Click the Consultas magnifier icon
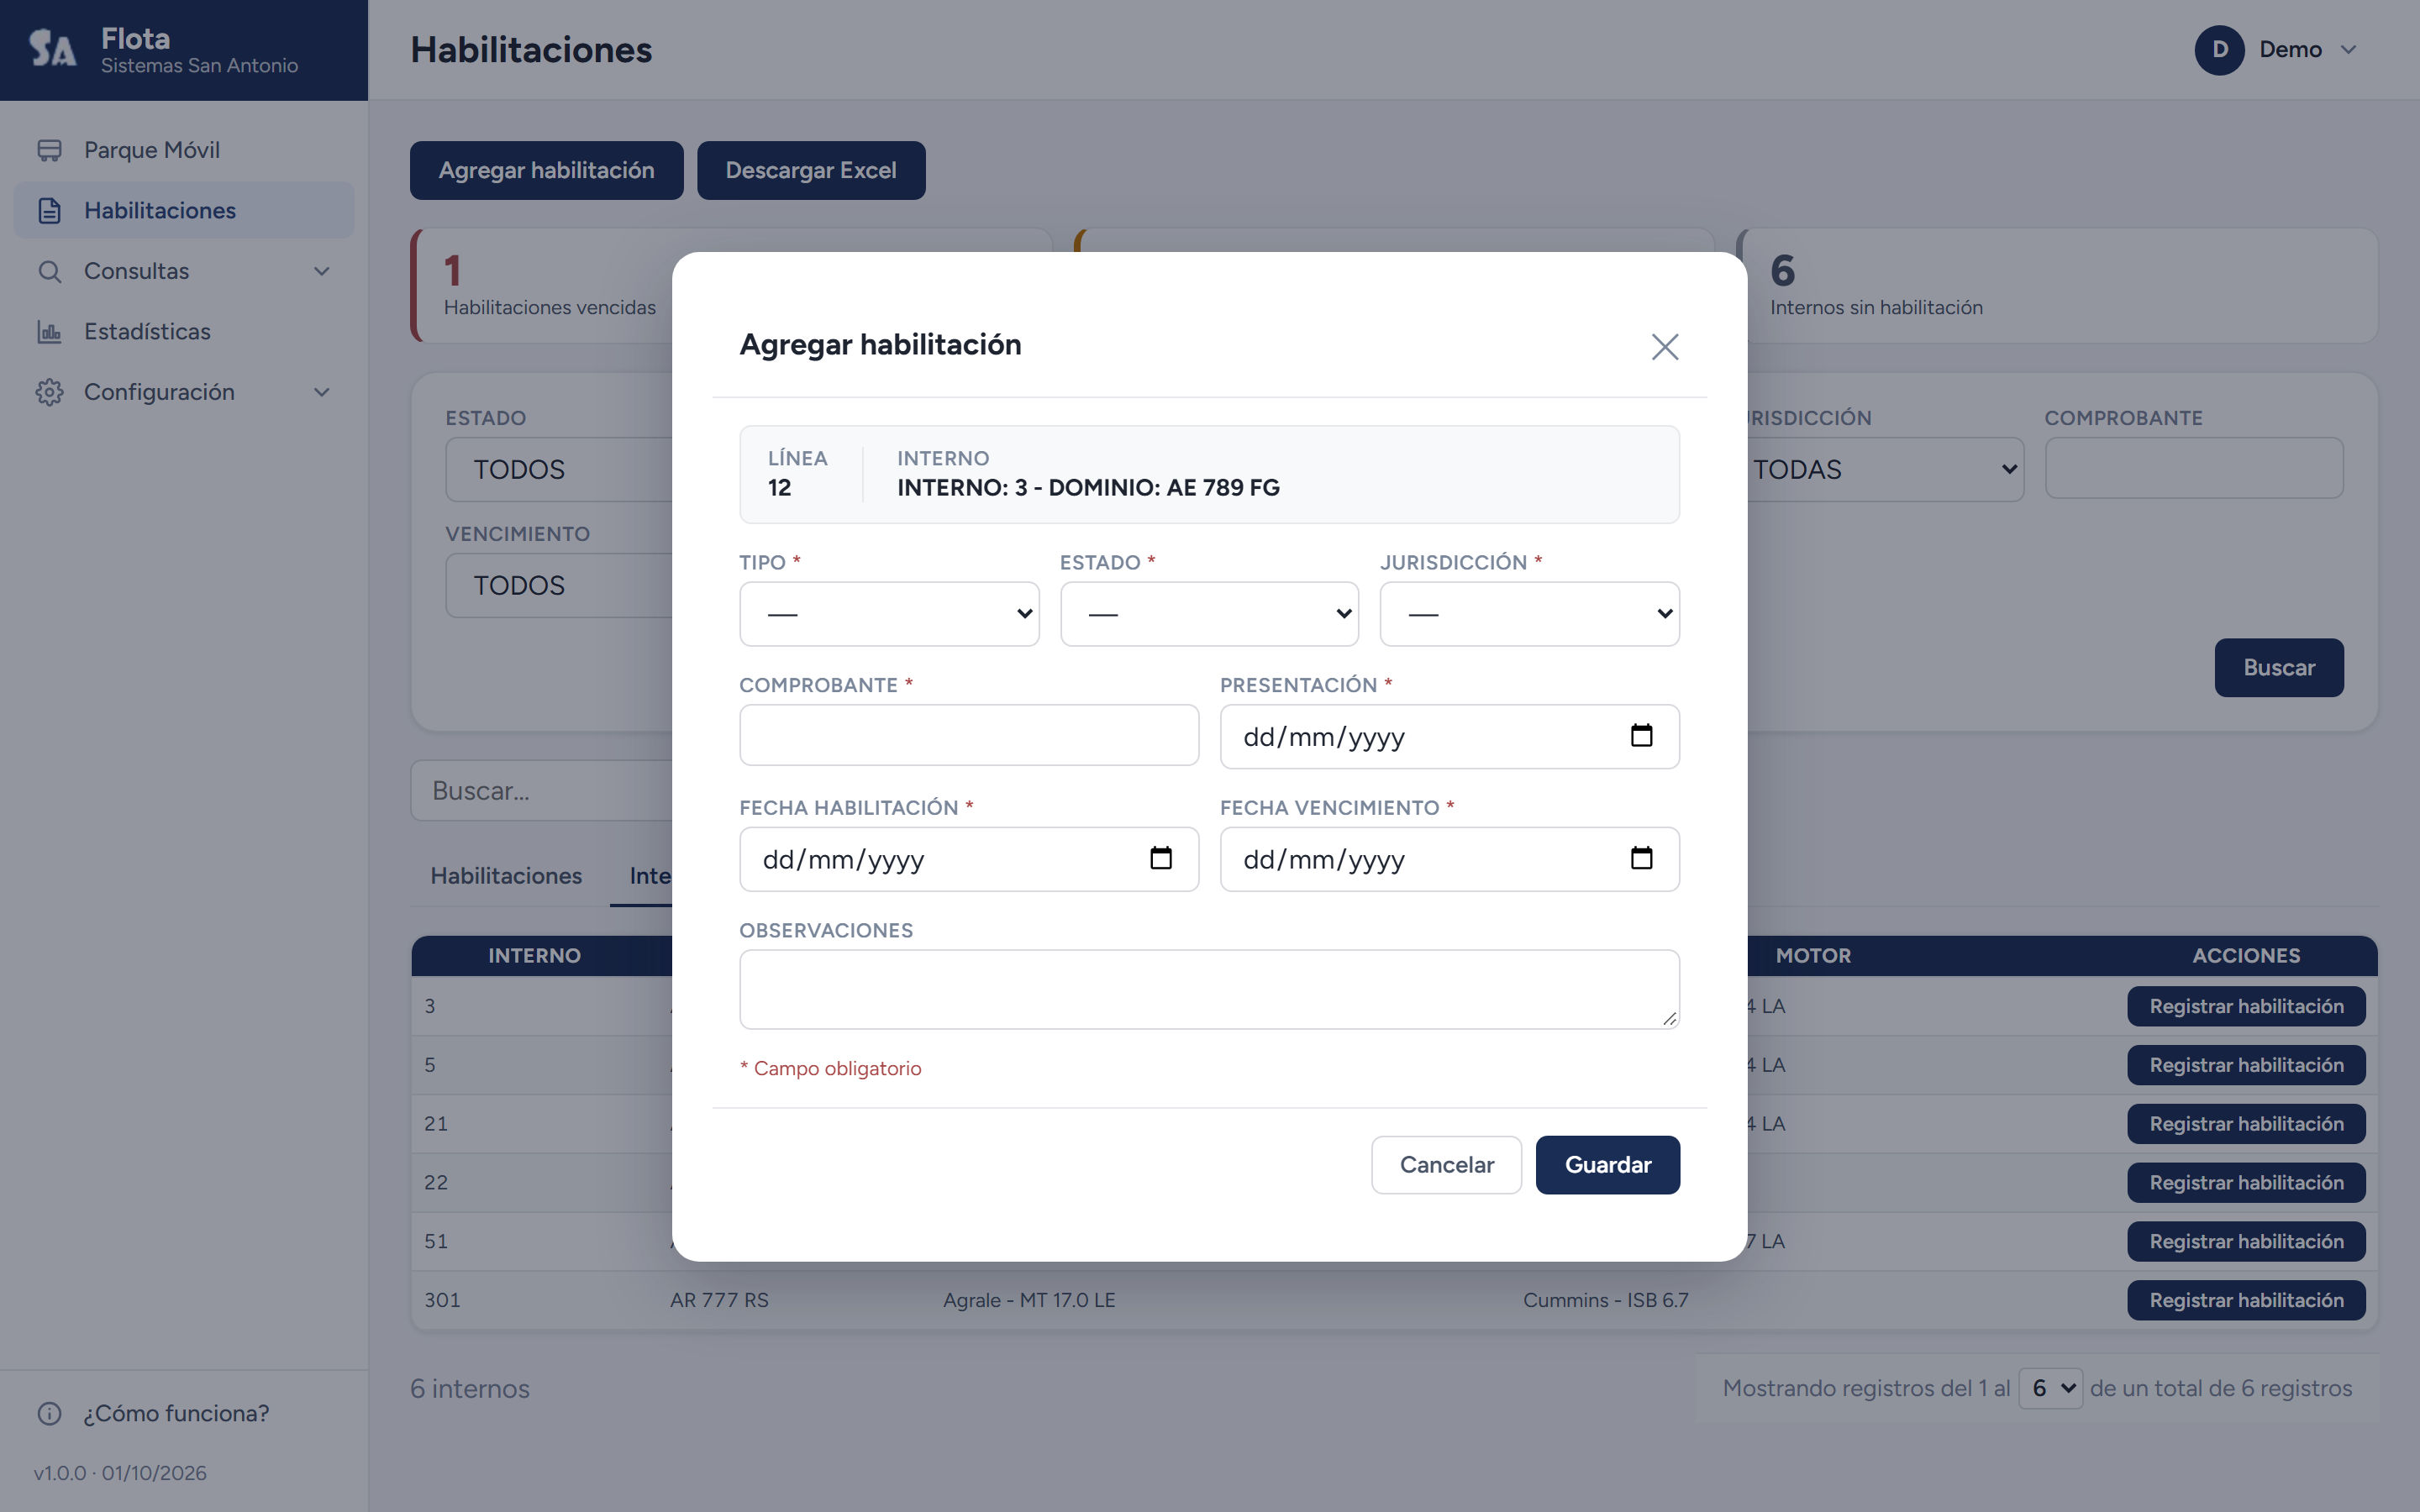The height and width of the screenshot is (1512, 2420). [49, 271]
